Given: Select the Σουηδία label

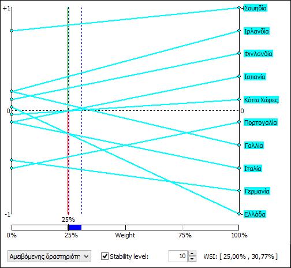Looking at the screenshot, I should point(255,8).
